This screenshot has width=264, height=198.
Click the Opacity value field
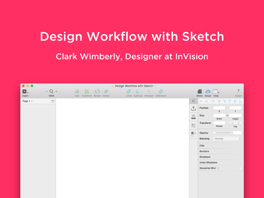(237, 133)
